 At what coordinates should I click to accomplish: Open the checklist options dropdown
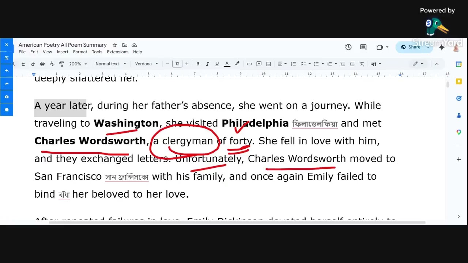pos(305,64)
